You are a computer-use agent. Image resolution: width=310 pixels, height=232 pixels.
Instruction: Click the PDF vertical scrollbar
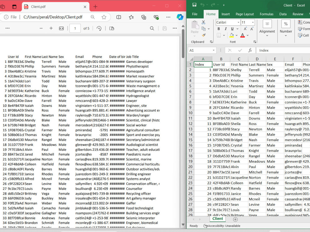[x=183, y=43]
